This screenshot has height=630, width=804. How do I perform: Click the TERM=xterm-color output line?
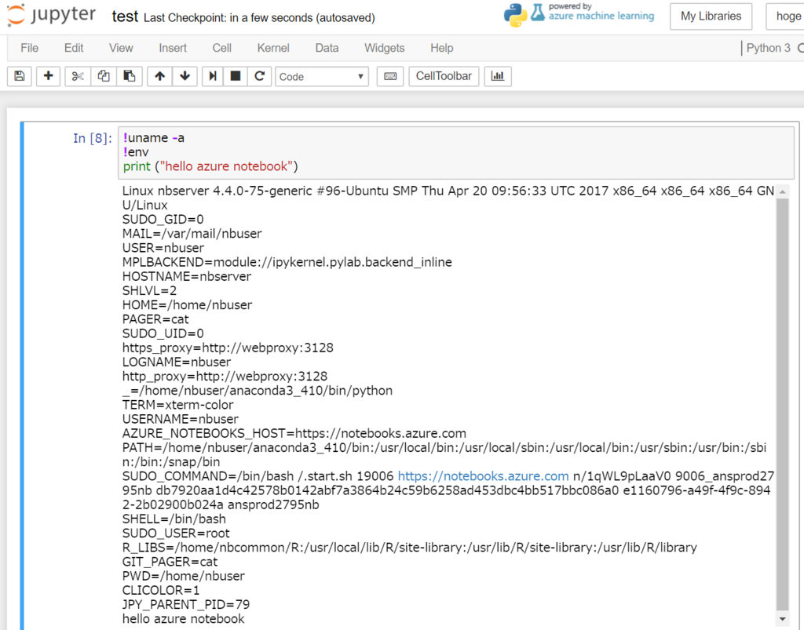point(177,405)
